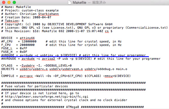Screen dimensions: 169x109
Task: Click the Makefile window title text
Action: pyautogui.click(x=79, y=2)
